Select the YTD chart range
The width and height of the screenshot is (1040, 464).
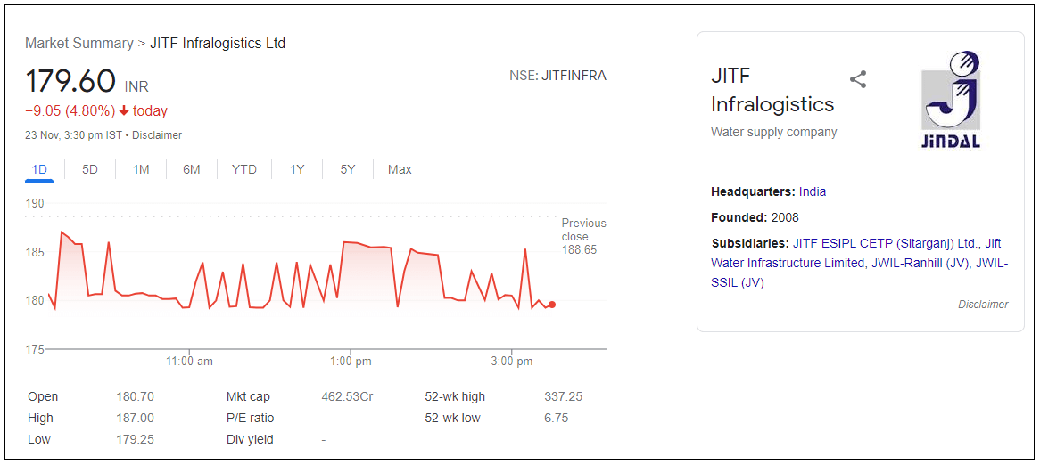pos(244,169)
